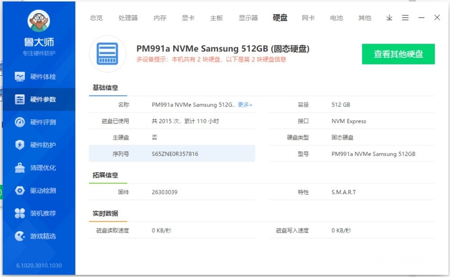450x277 pixels.
Task: Click the hard disk drive icon
Action: (108, 54)
